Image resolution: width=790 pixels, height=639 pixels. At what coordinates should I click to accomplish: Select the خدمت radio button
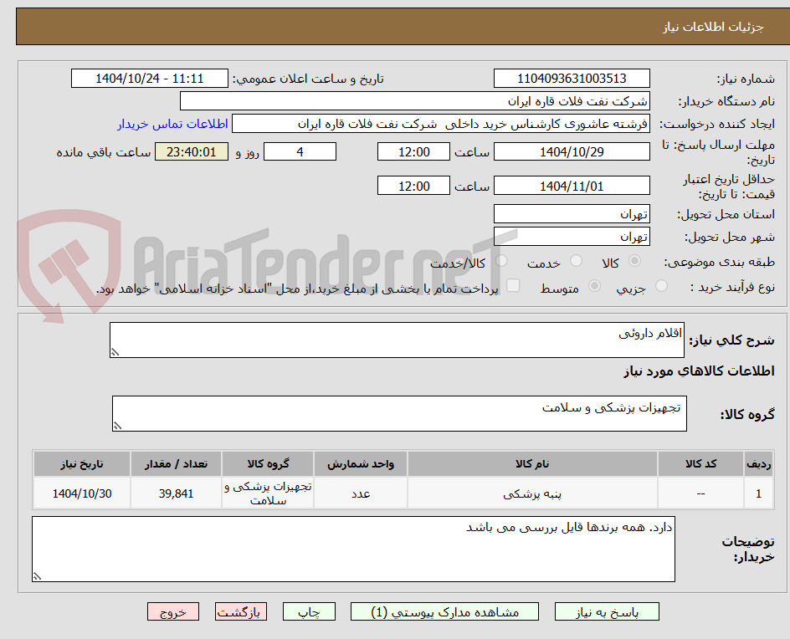coord(576,260)
